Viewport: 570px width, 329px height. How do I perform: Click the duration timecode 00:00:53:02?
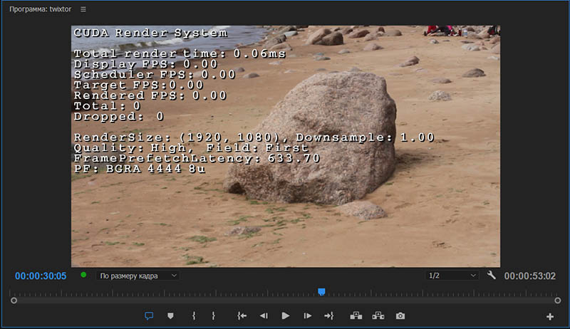(x=529, y=276)
